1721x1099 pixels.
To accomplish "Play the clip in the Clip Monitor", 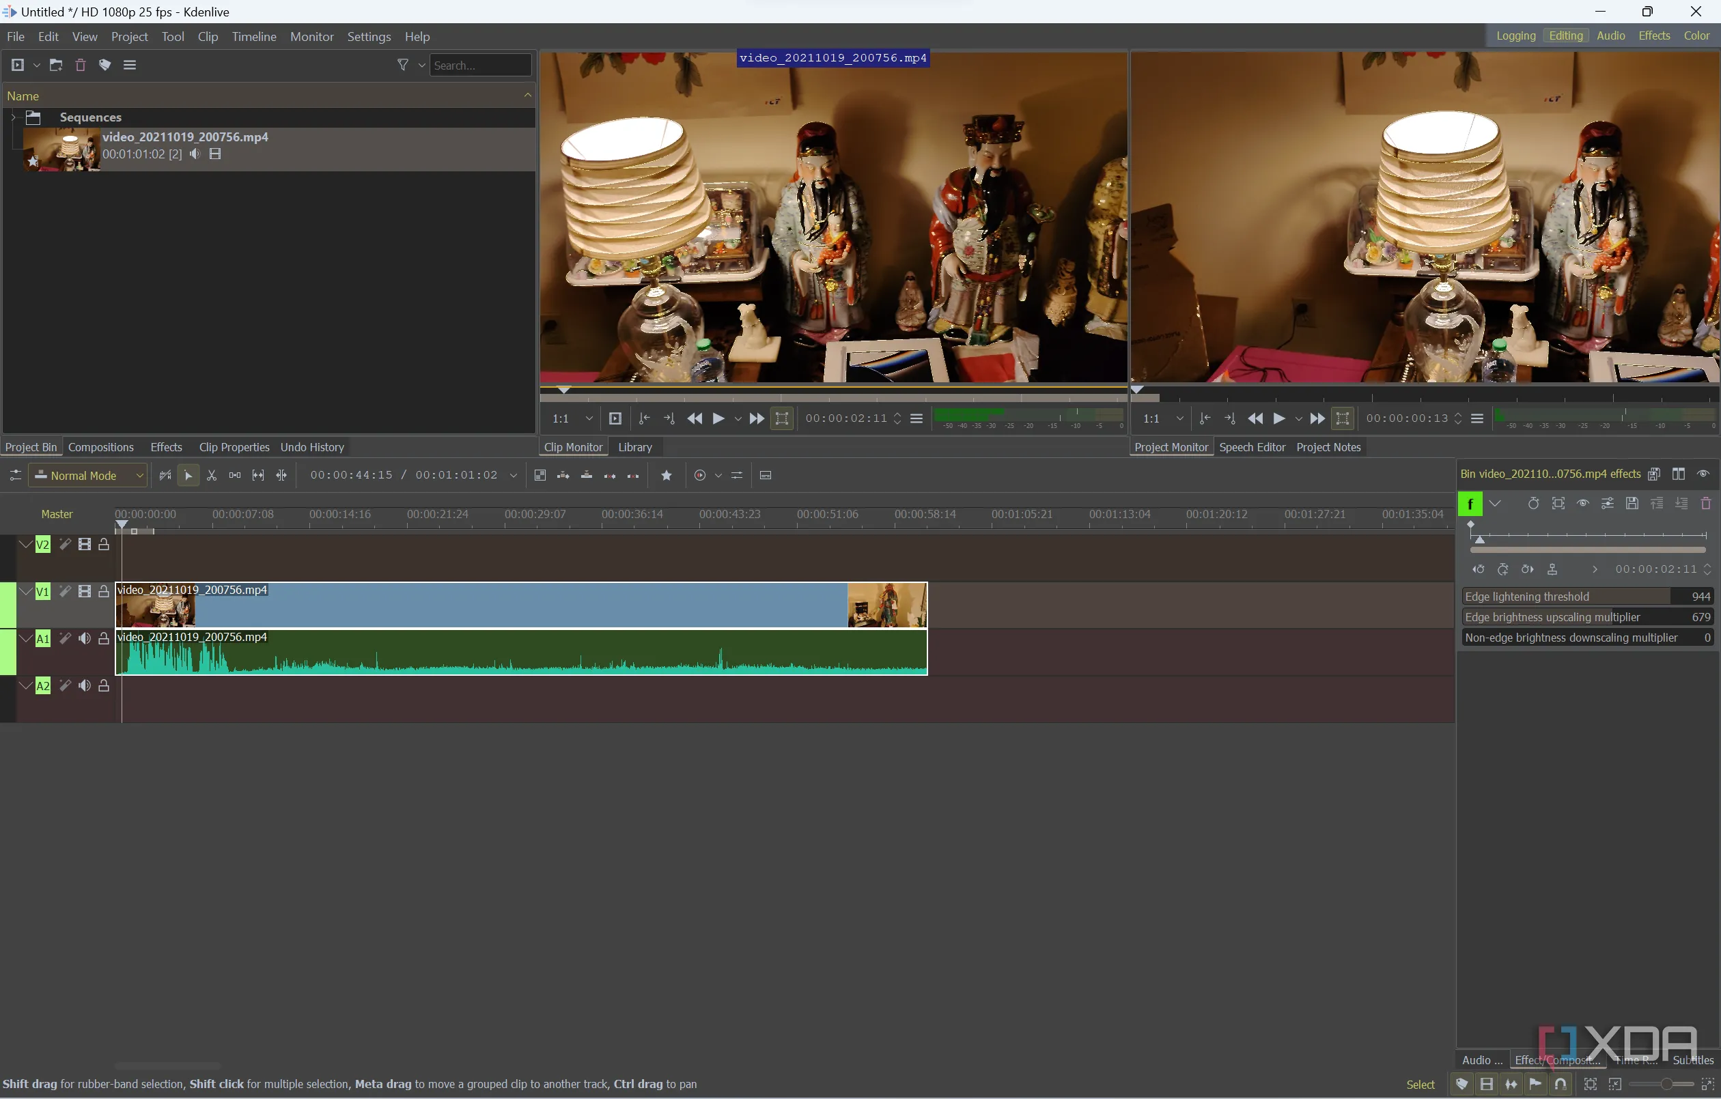I will pos(718,418).
